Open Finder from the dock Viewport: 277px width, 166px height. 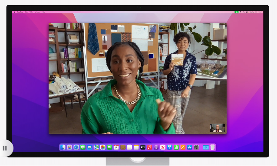(63, 147)
